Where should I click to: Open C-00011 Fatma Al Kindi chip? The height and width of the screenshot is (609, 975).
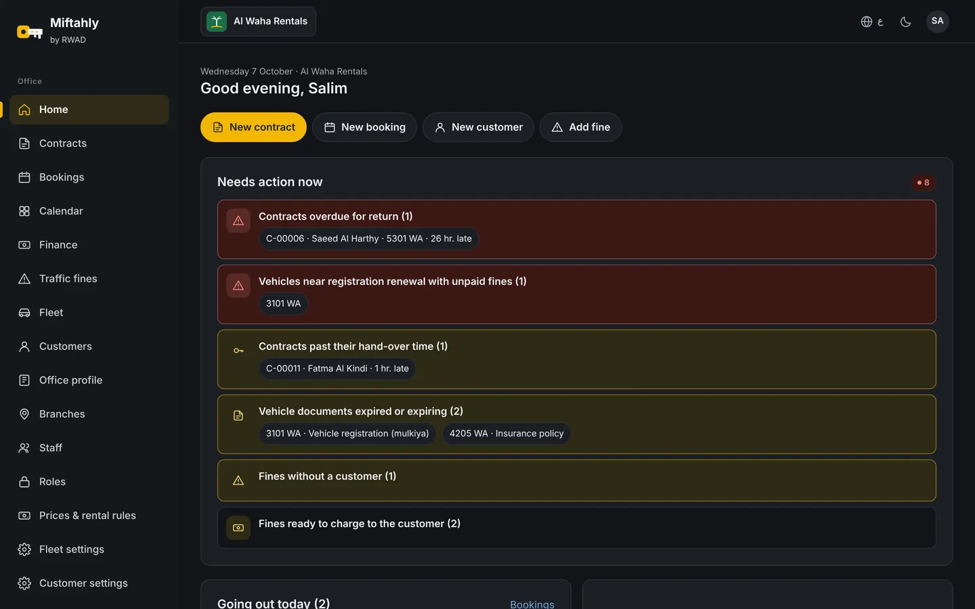tap(337, 369)
